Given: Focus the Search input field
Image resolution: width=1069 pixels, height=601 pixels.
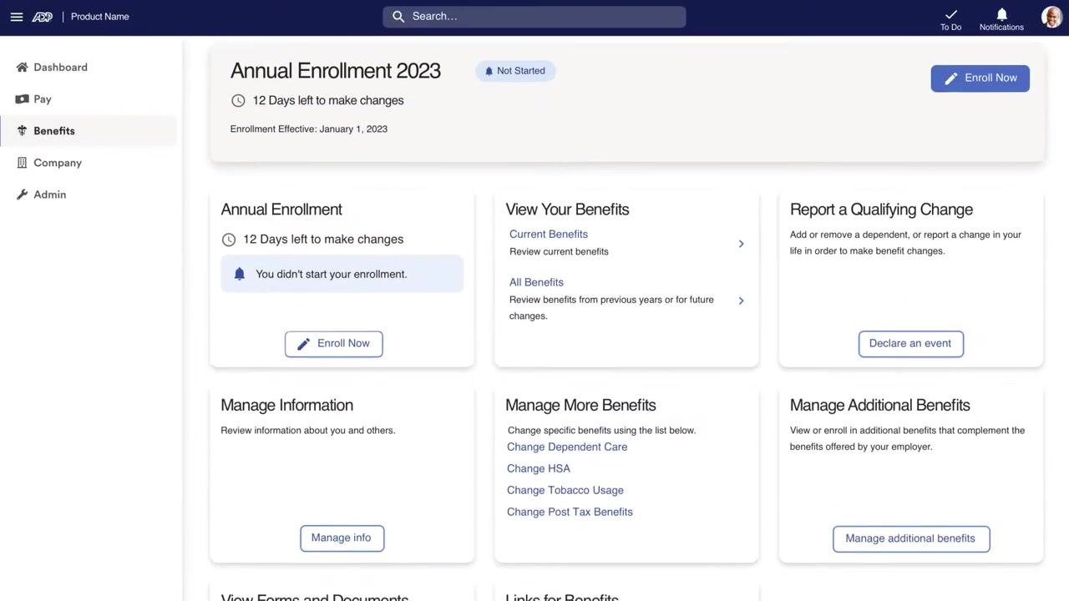Looking at the screenshot, I should 534,17.
